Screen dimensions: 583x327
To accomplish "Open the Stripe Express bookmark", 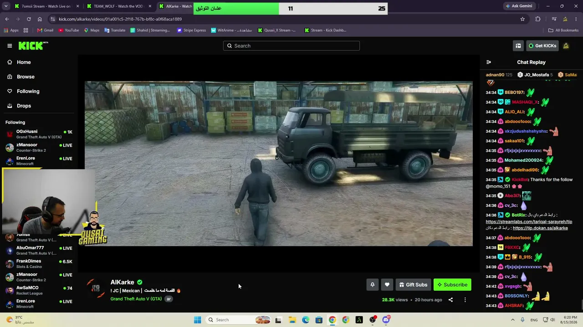I will point(191,30).
